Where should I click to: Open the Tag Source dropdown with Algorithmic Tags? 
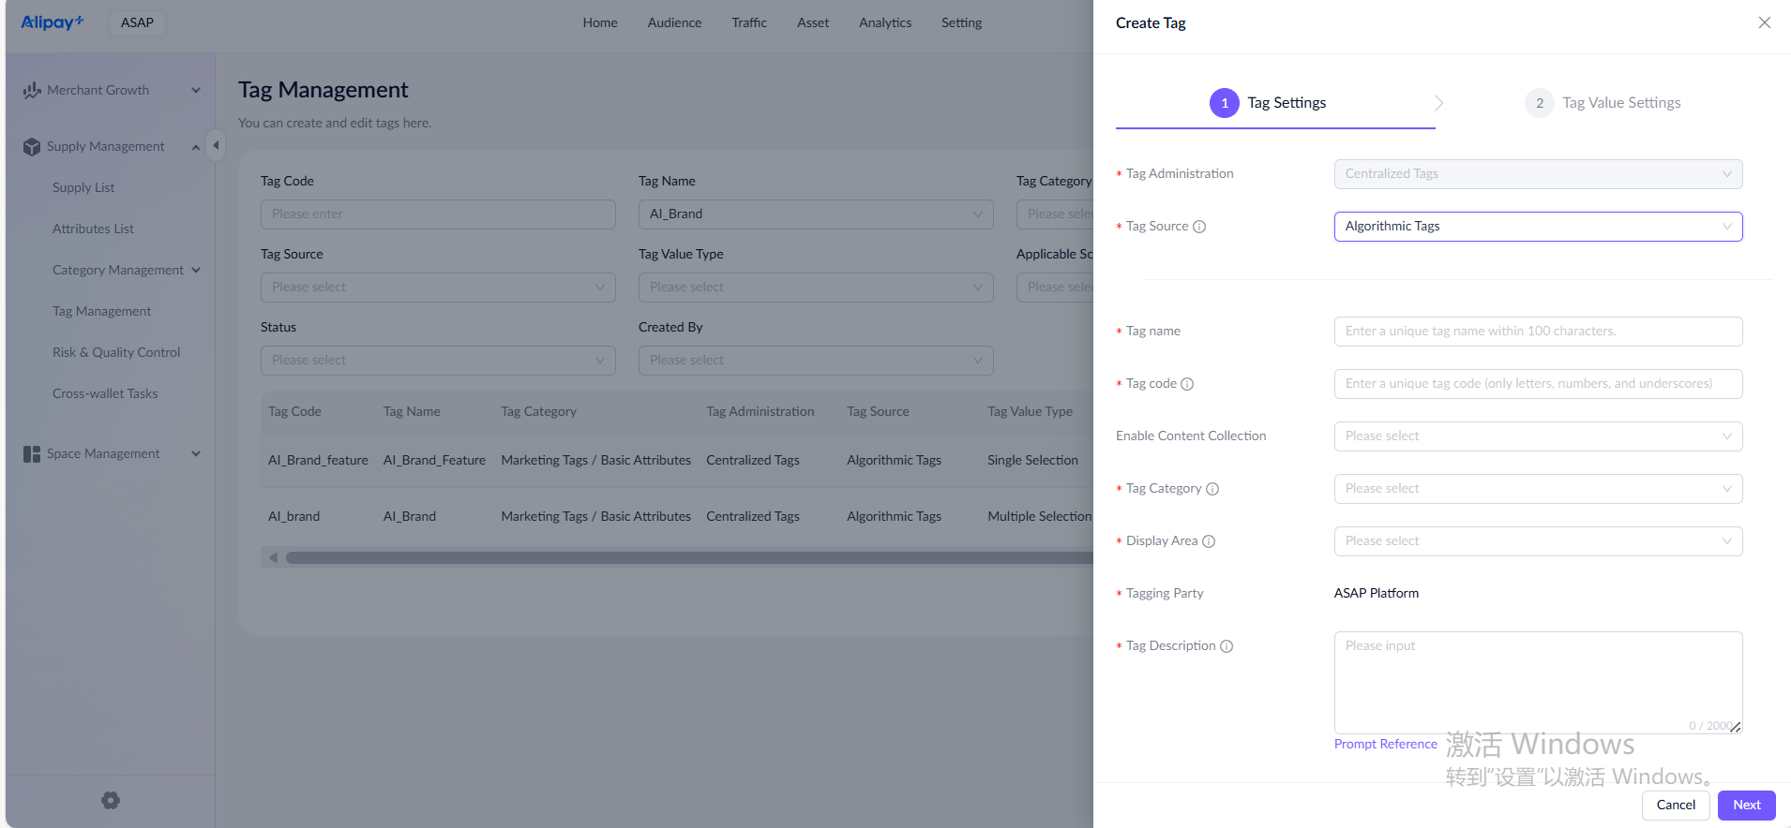1537,227
